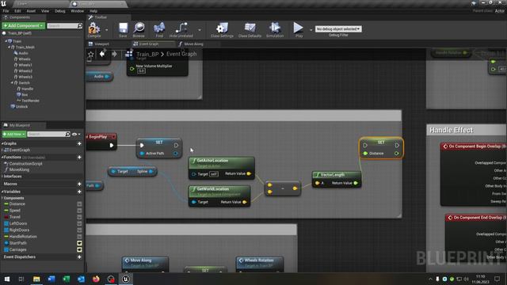Open the My Blueprint view options eye dropdown
The image size is (507, 285).
76,134
